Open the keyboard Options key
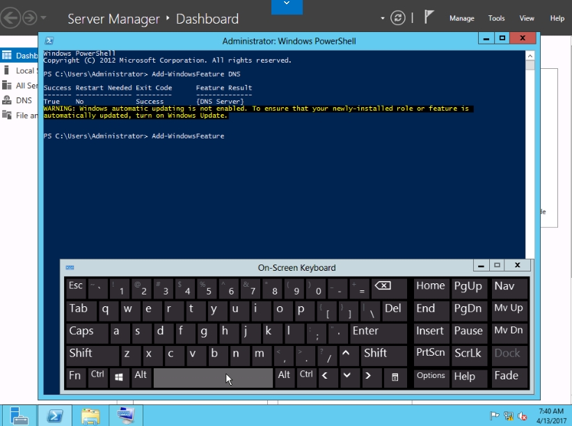The image size is (572, 426). (x=431, y=377)
